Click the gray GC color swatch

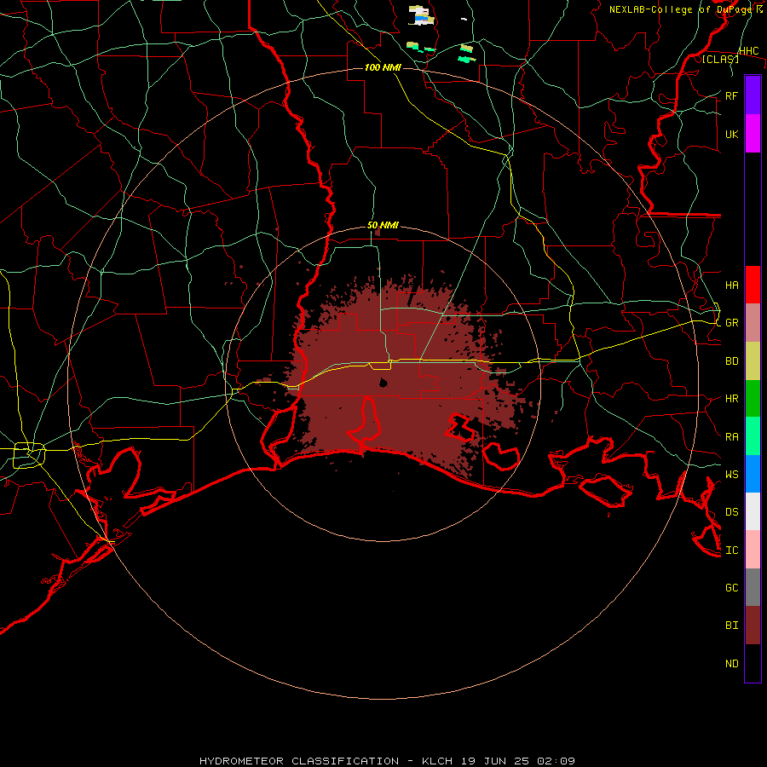point(753,587)
